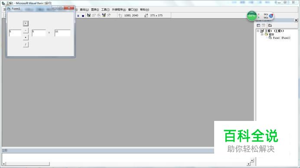Collapse the 工程1 project tree node

tap(258, 31)
